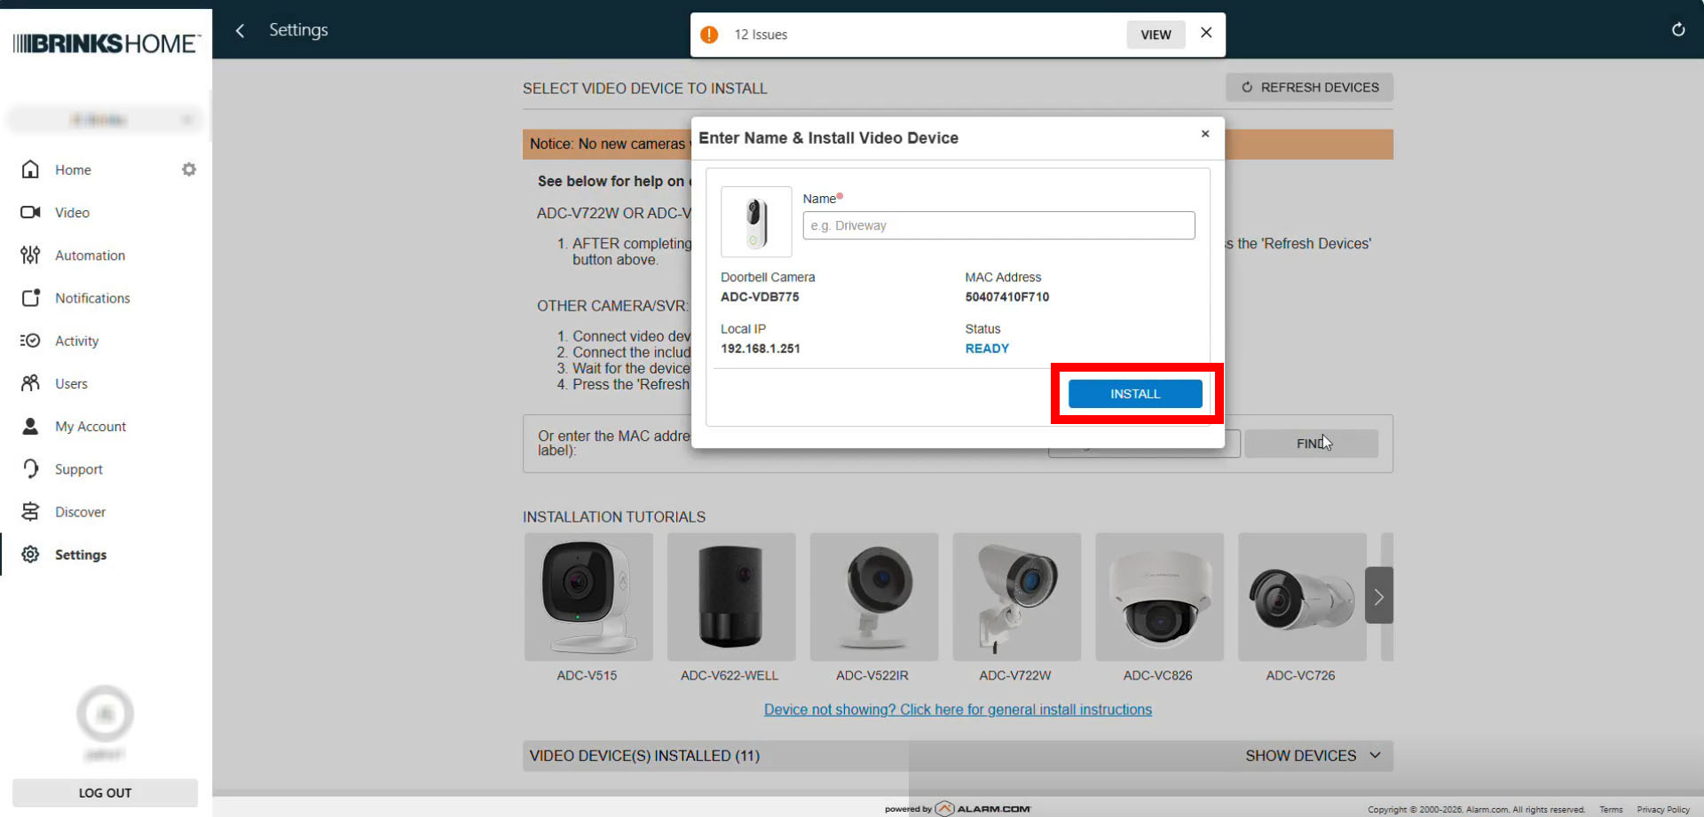Click the Terms link in footer
This screenshot has height=817, width=1704.
click(x=1611, y=809)
